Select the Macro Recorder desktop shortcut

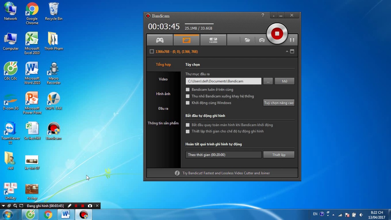(x=53, y=74)
